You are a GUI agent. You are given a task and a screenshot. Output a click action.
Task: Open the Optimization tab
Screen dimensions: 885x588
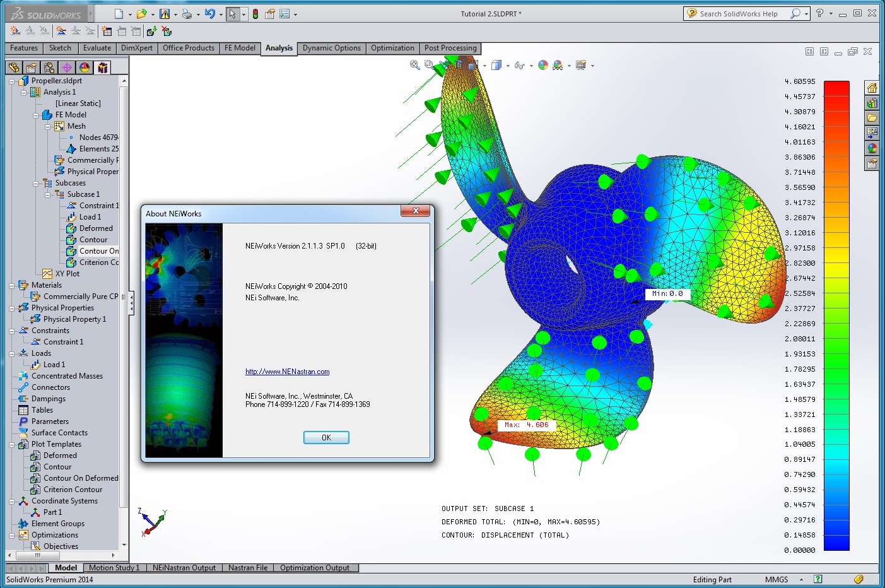[392, 48]
